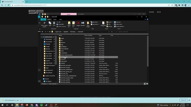Pin the folder to Quick access
Viewport: 191px width, 107px height.
tap(44, 24)
